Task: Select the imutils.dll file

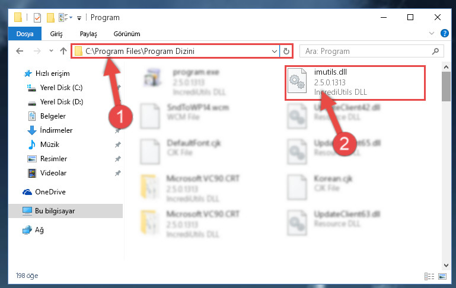Action: point(355,82)
